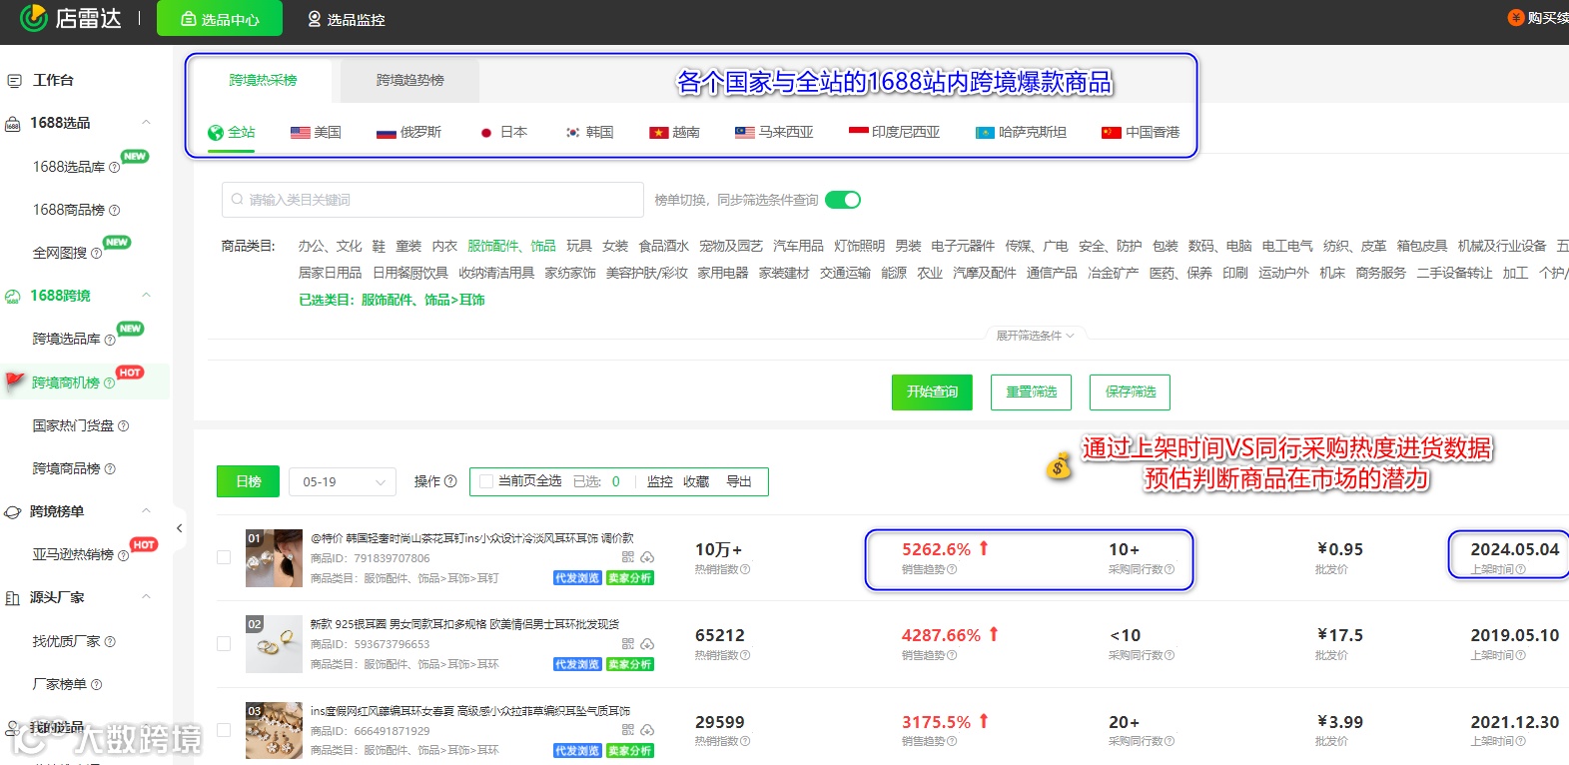Open the QR code icon for product 666491871929
The height and width of the screenshot is (765, 1569).
(x=628, y=730)
